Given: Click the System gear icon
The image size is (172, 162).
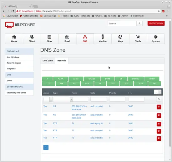Looking at the screenshot, I should 156,37.
